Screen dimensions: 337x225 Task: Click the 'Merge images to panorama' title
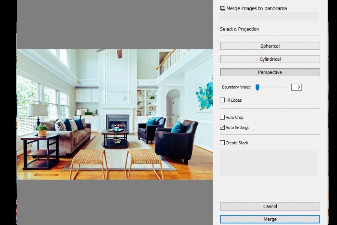(x=256, y=8)
